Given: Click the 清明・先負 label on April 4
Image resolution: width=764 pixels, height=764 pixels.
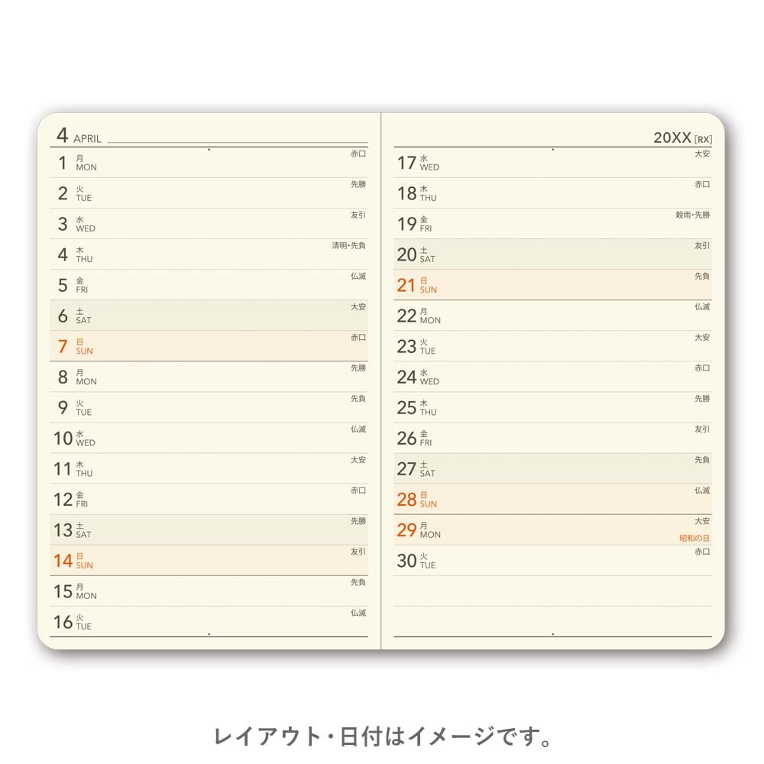Looking at the screenshot, I should [x=349, y=245].
